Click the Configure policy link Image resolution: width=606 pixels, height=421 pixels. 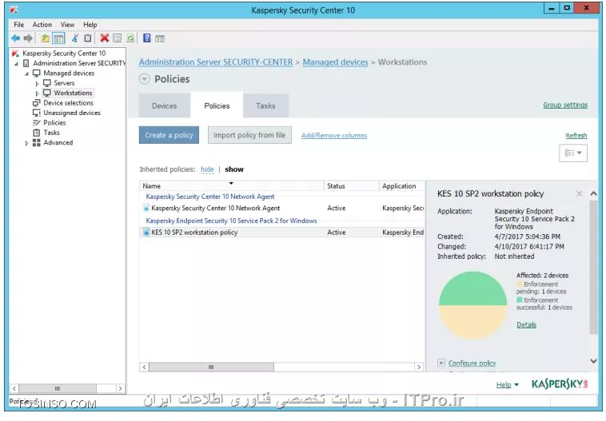pos(472,363)
